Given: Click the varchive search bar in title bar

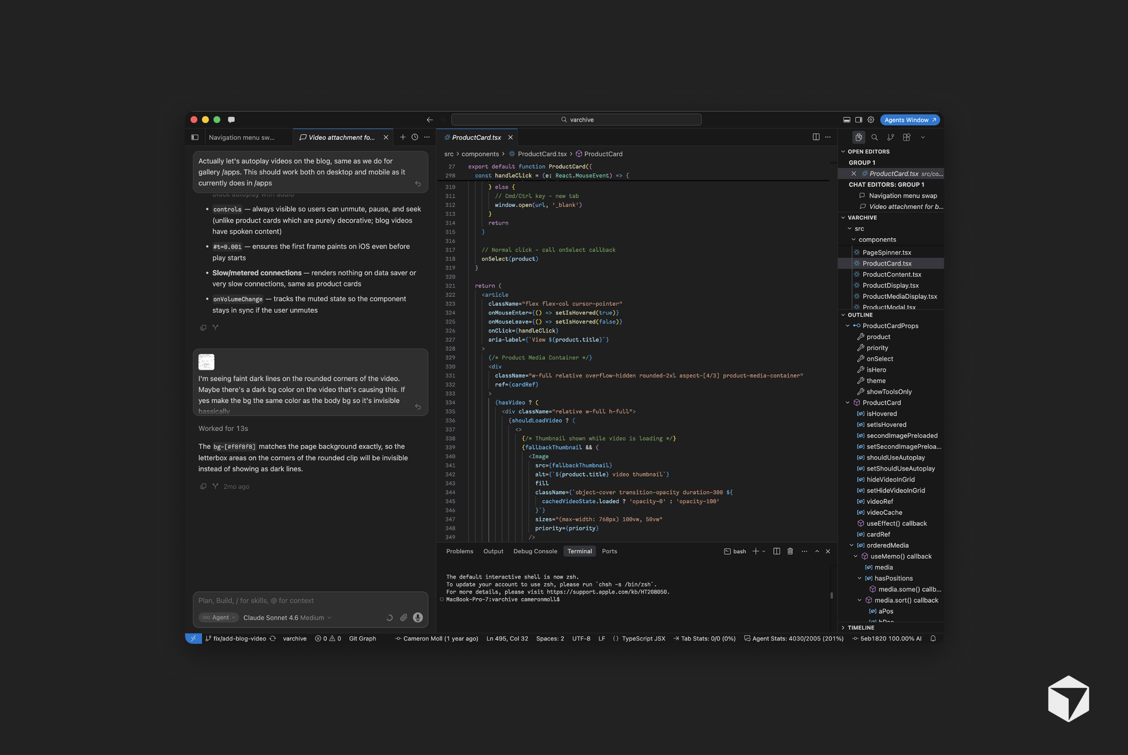Looking at the screenshot, I should [x=576, y=120].
